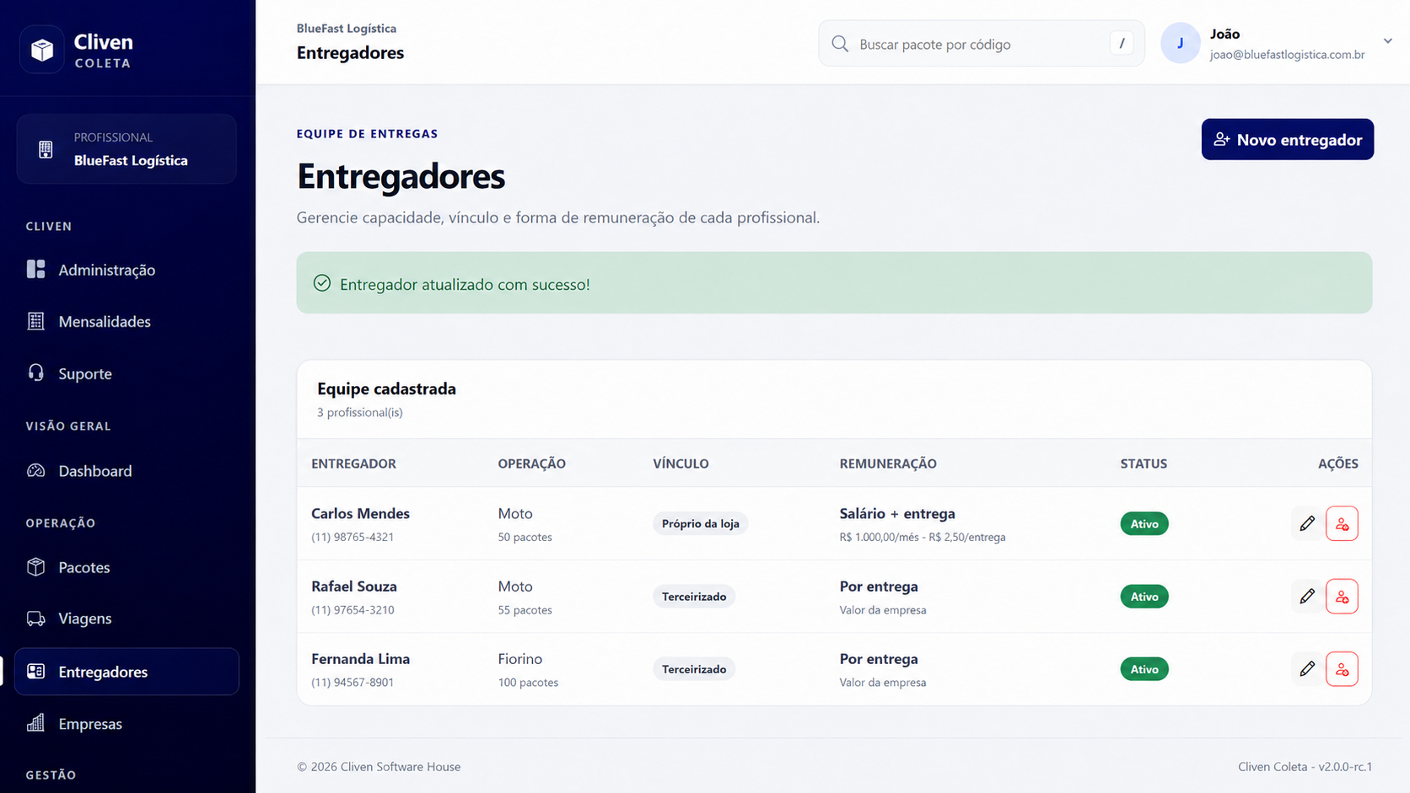Open Viagens from the sidebar
The image size is (1410, 793).
[x=126, y=619]
